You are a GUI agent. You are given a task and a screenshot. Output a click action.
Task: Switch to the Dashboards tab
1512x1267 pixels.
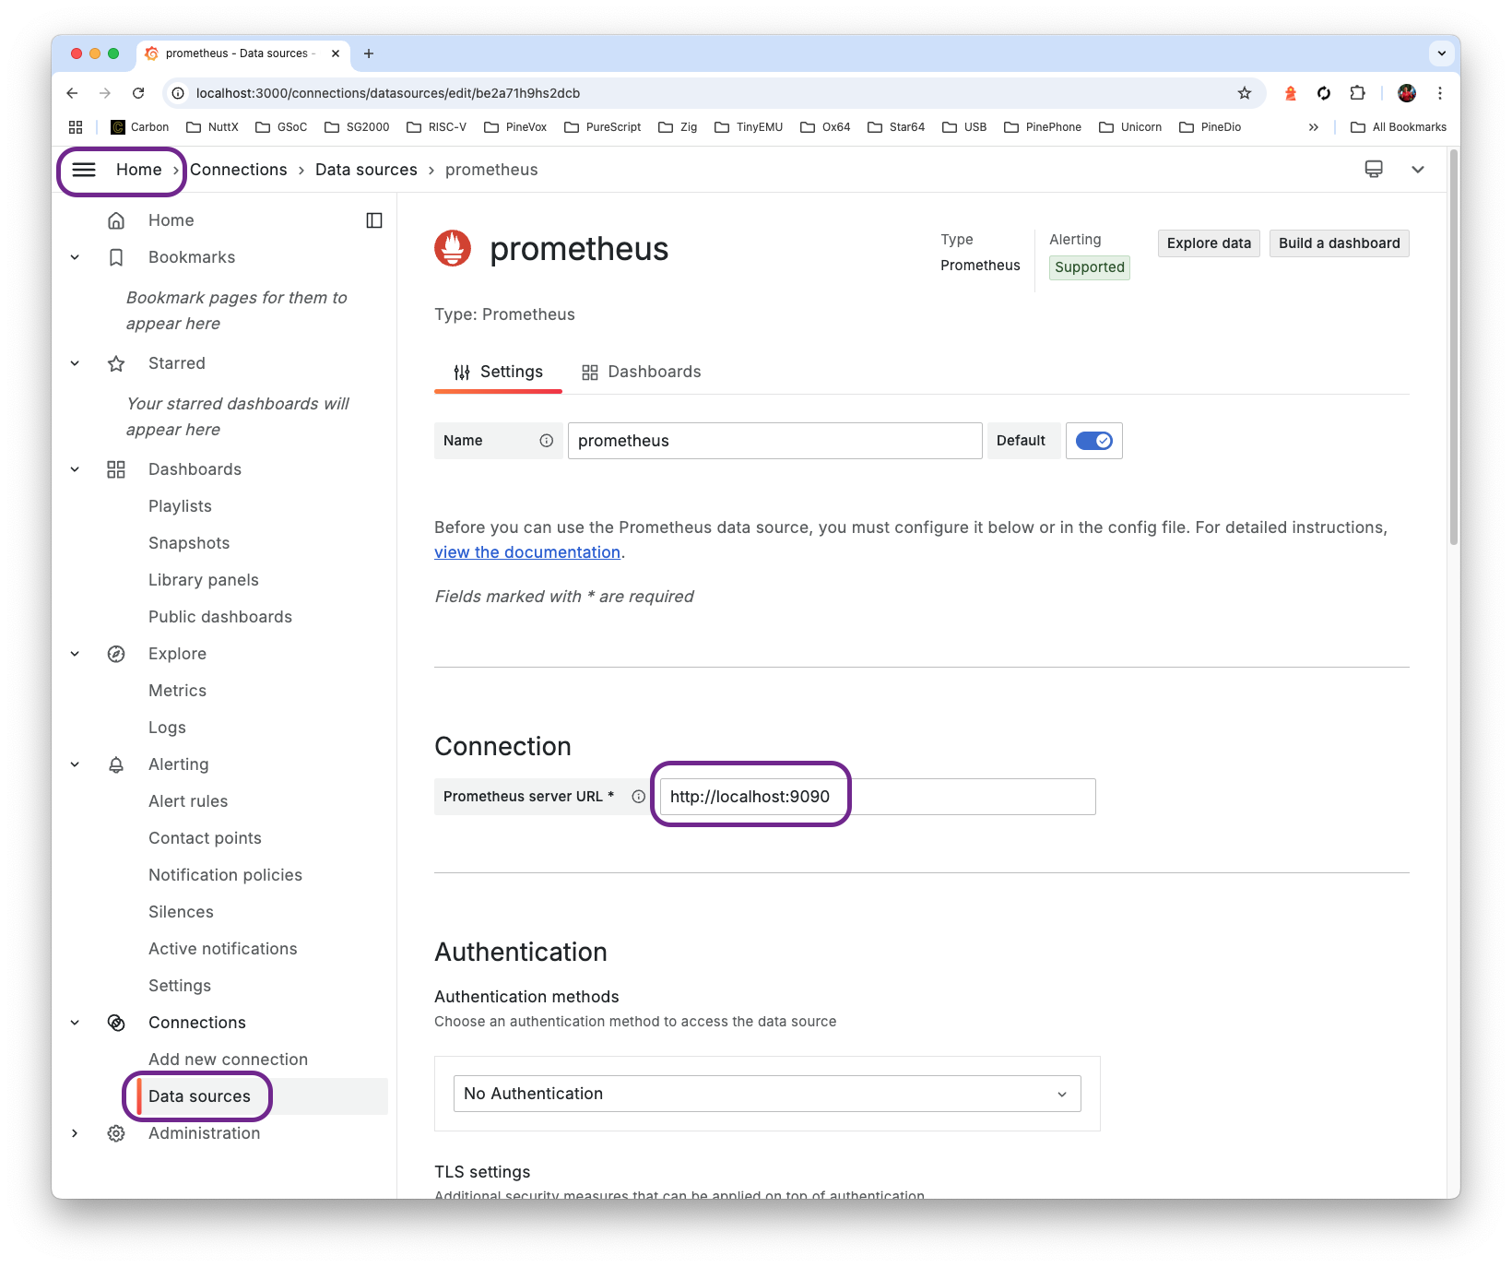641,372
